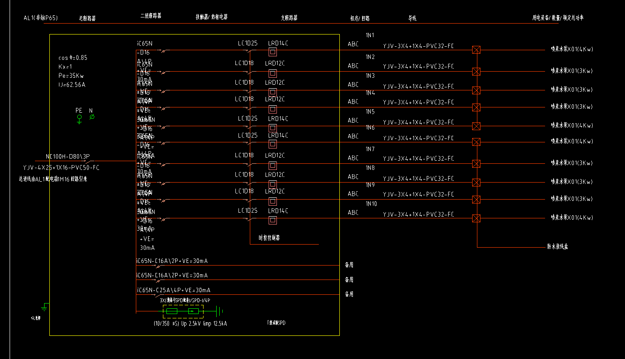Click the iC65N-C25A\4P+VE=30mA spare breaker label
Image resolution: width=625 pixels, height=359 pixels.
click(x=173, y=290)
